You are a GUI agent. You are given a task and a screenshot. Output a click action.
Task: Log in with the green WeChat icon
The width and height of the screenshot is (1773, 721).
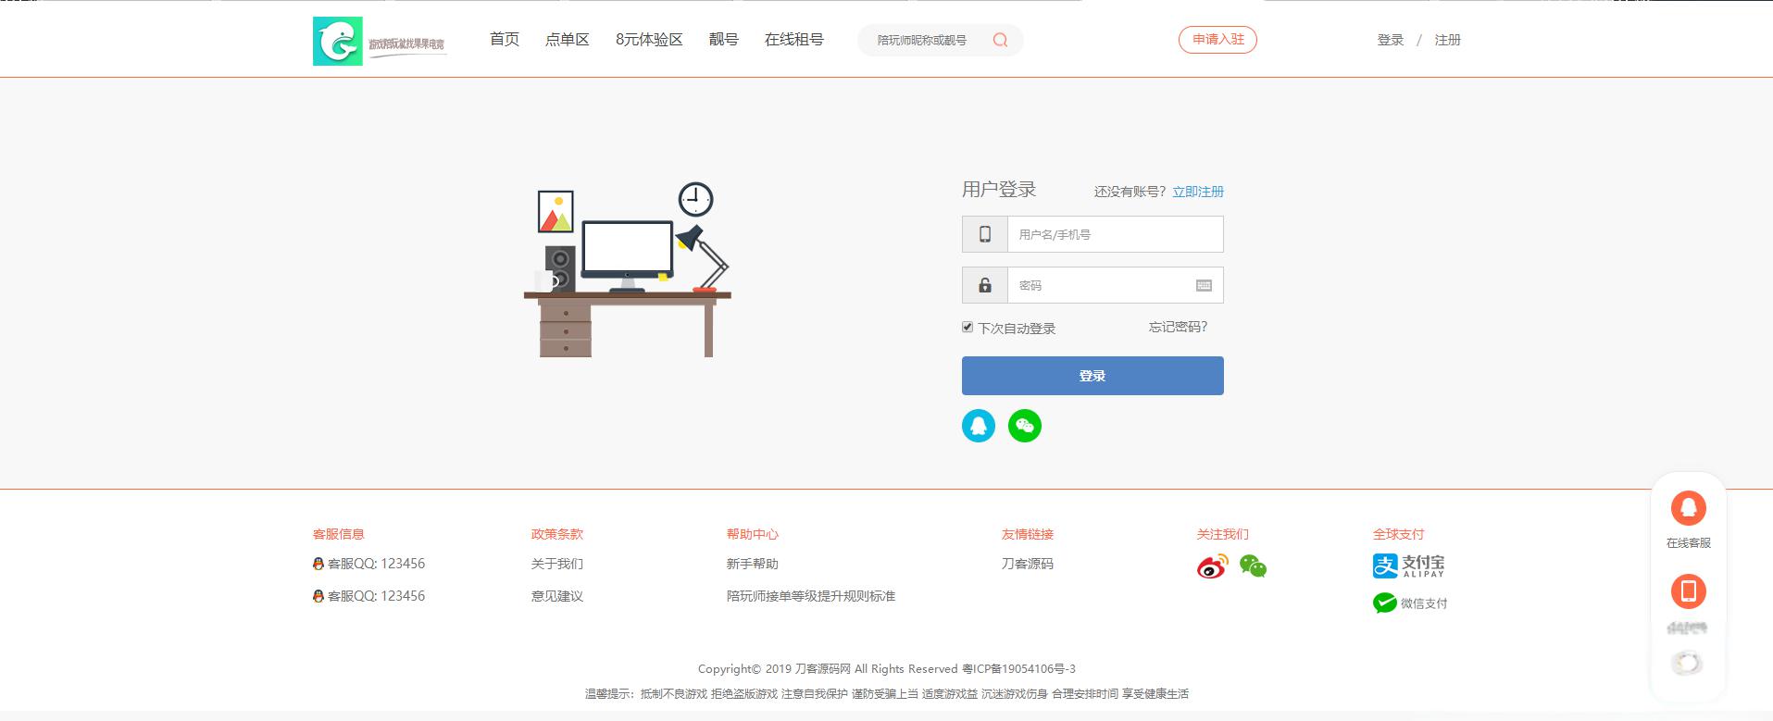[1025, 426]
